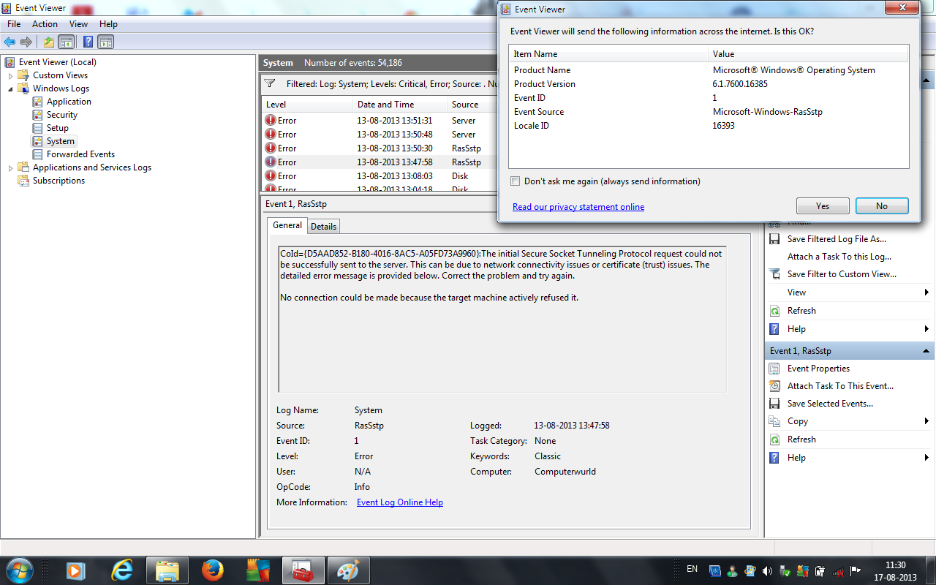Toggle Show/Hide Console Tree toolbar icon
Screen dimensions: 936x585
click(x=67, y=42)
